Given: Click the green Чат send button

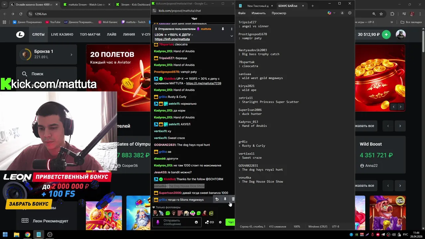Looking at the screenshot, I should click(x=230, y=222).
